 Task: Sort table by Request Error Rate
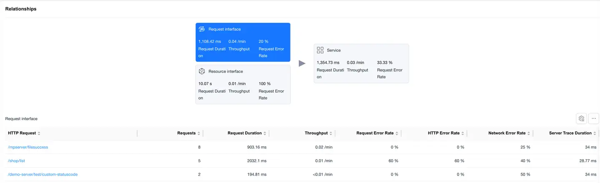397,133
